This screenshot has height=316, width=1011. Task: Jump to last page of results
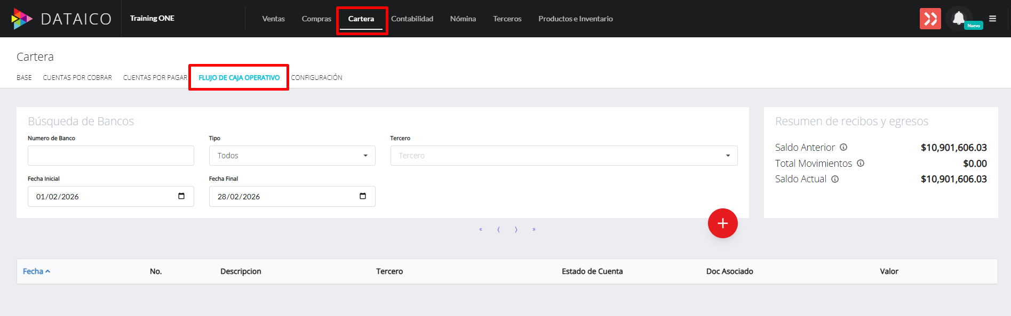tap(534, 230)
